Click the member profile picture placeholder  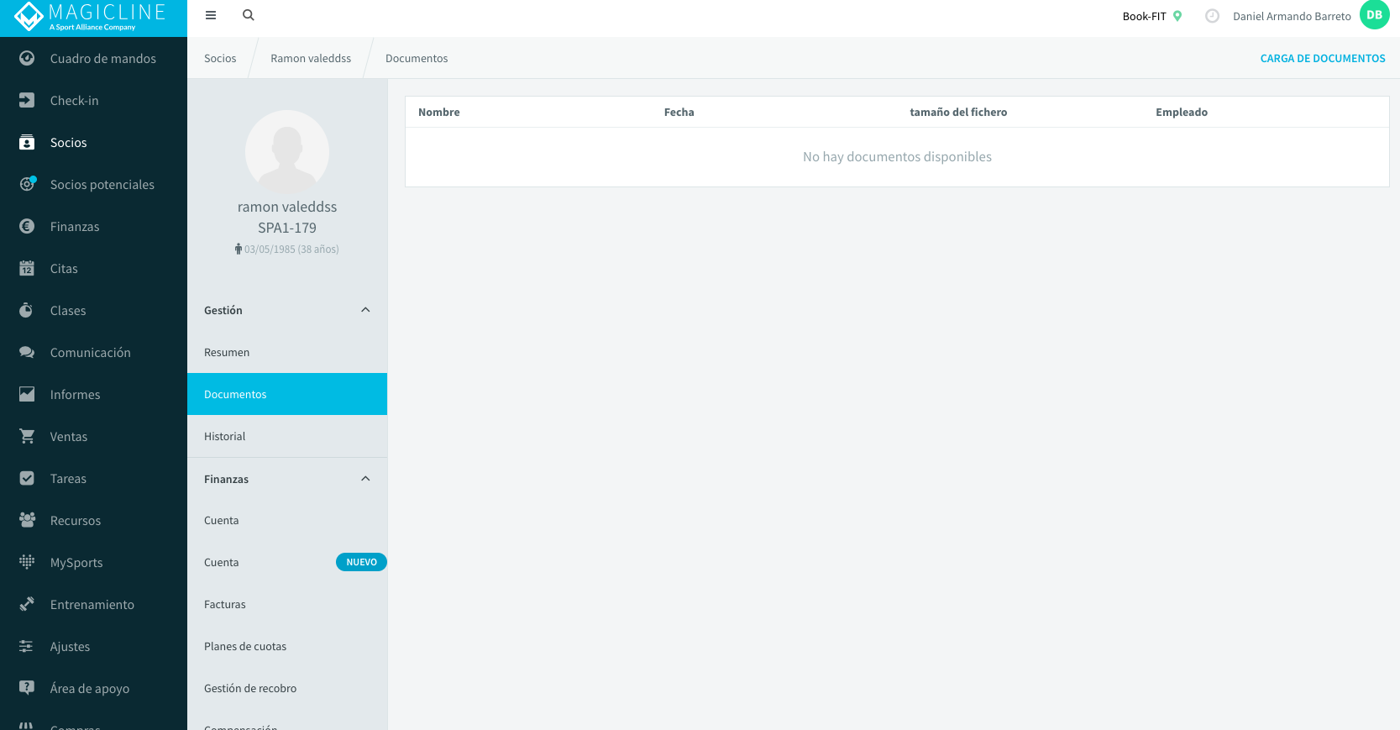click(287, 152)
